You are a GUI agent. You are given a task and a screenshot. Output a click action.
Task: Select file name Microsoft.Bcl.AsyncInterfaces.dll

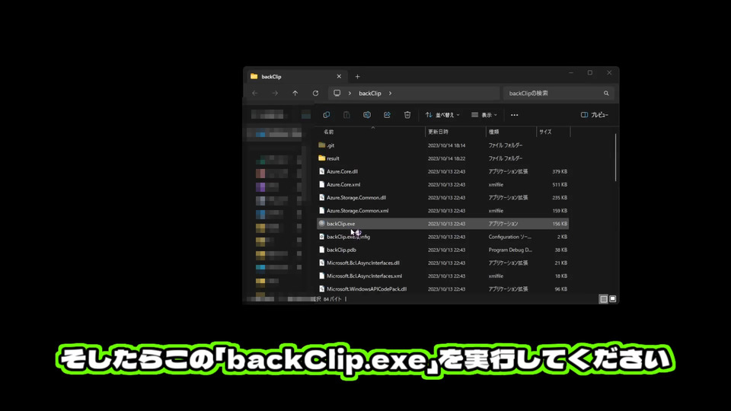tap(362, 263)
